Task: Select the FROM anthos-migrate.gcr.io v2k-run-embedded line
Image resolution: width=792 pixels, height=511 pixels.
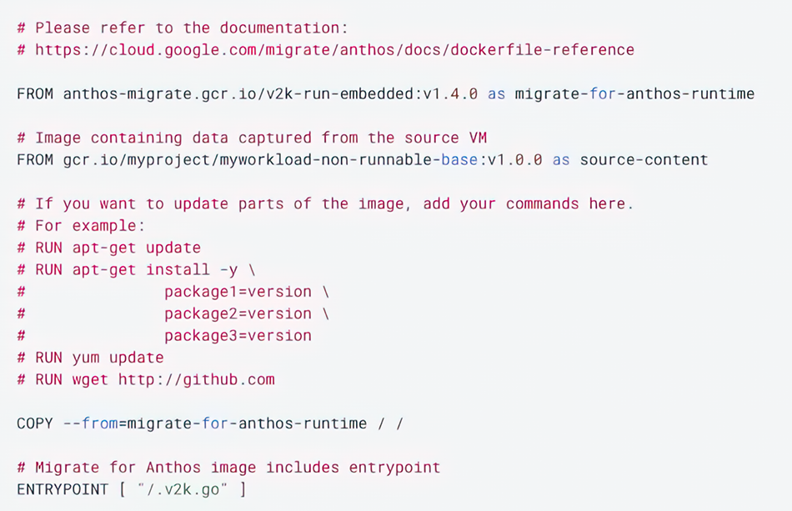Action: (385, 94)
